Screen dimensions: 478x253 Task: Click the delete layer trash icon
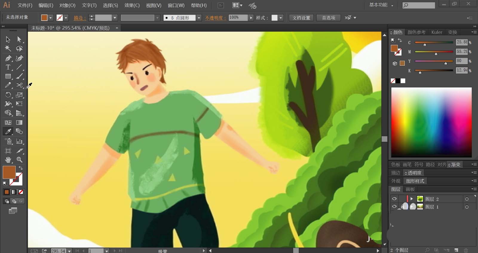point(466,250)
